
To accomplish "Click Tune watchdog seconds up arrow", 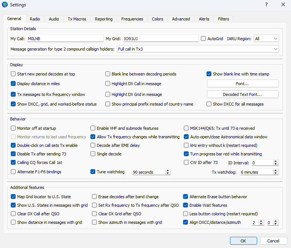I will pyautogui.click(x=168, y=171).
